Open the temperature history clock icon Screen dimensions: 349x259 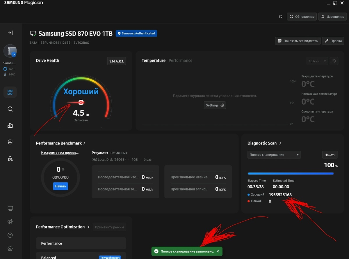point(334,61)
